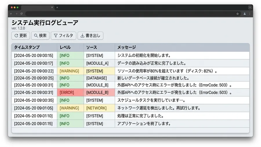Click the 更新 refresh button
The height and width of the screenshot is (147, 261).
[x=21, y=35]
